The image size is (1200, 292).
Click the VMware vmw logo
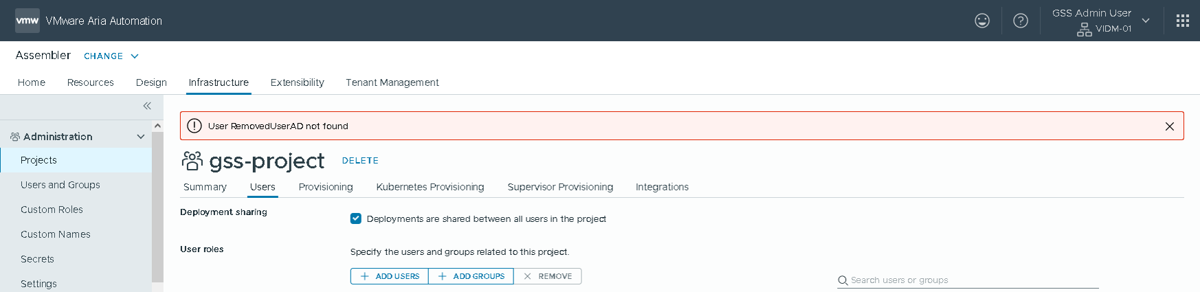click(x=27, y=21)
